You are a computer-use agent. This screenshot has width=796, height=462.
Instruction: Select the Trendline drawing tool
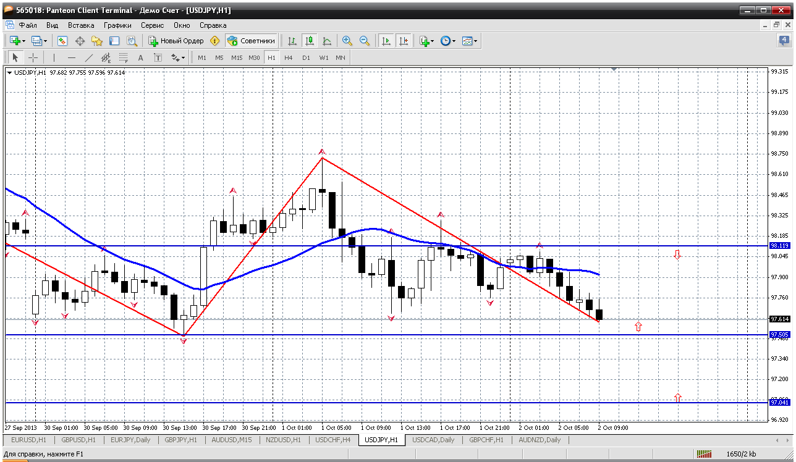88,57
